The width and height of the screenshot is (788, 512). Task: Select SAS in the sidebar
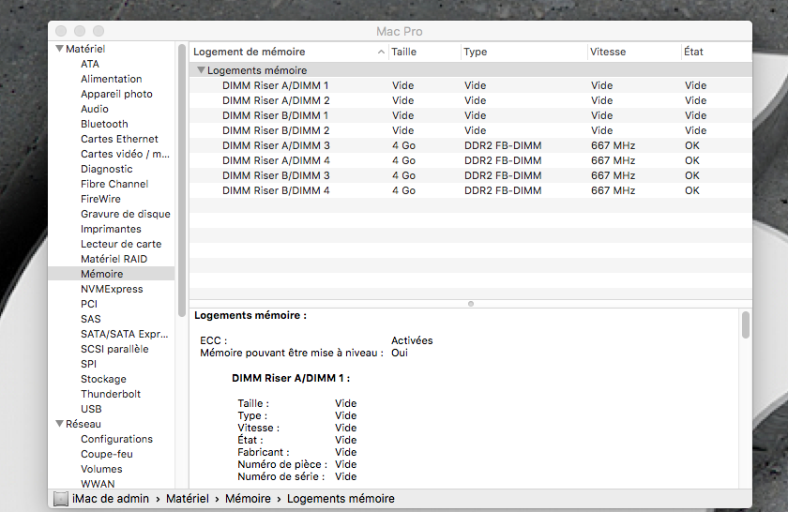90,319
